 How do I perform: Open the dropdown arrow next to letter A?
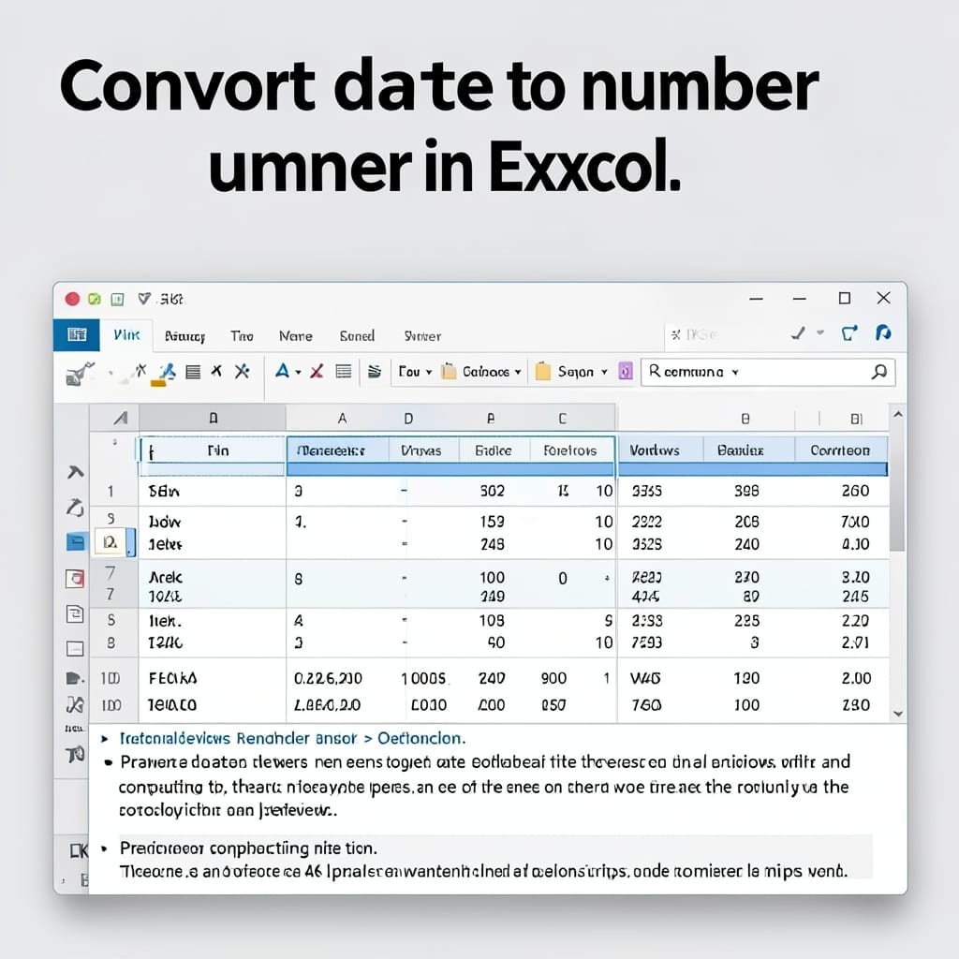(299, 372)
